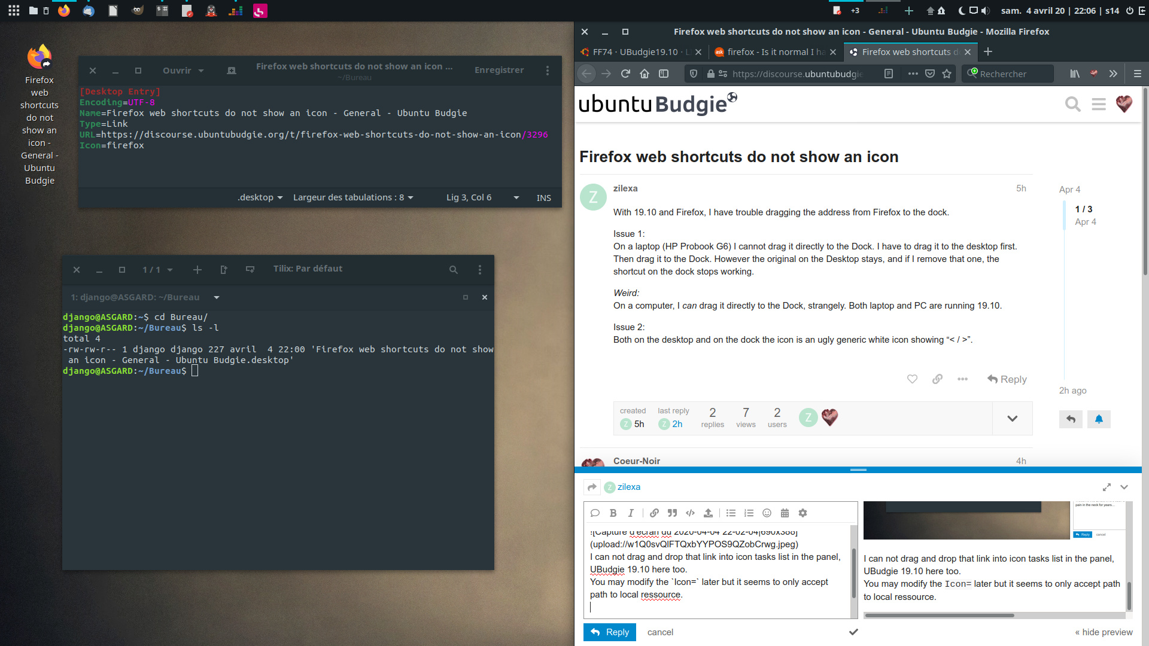Image resolution: width=1149 pixels, height=646 pixels.
Task: Minimize the composer panel with chevron
Action: click(x=1124, y=487)
